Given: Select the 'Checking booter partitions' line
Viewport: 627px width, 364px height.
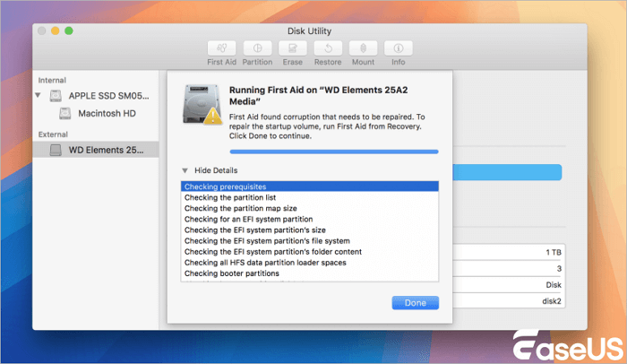Looking at the screenshot, I should click(x=310, y=273).
